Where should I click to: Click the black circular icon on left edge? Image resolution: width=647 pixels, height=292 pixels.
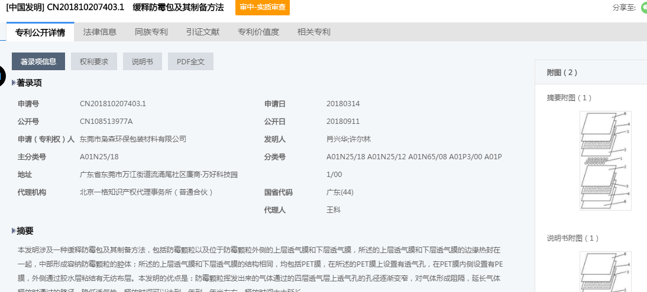[x=2, y=76]
